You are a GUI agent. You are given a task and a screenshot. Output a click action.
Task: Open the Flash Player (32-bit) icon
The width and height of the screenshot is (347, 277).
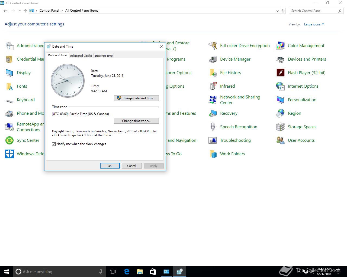click(280, 73)
